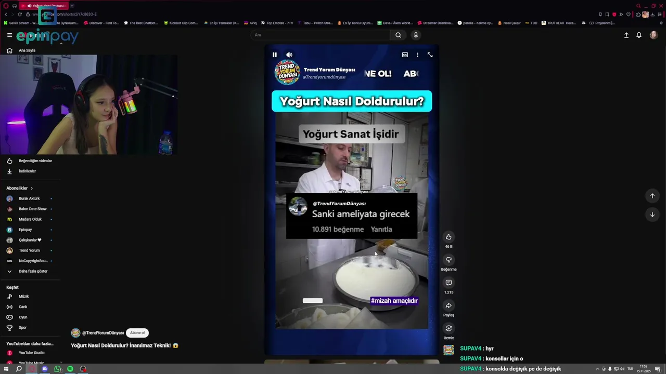This screenshot has height=374, width=666.
Task: Like the Short with 46 B likes
Action: pyautogui.click(x=449, y=237)
